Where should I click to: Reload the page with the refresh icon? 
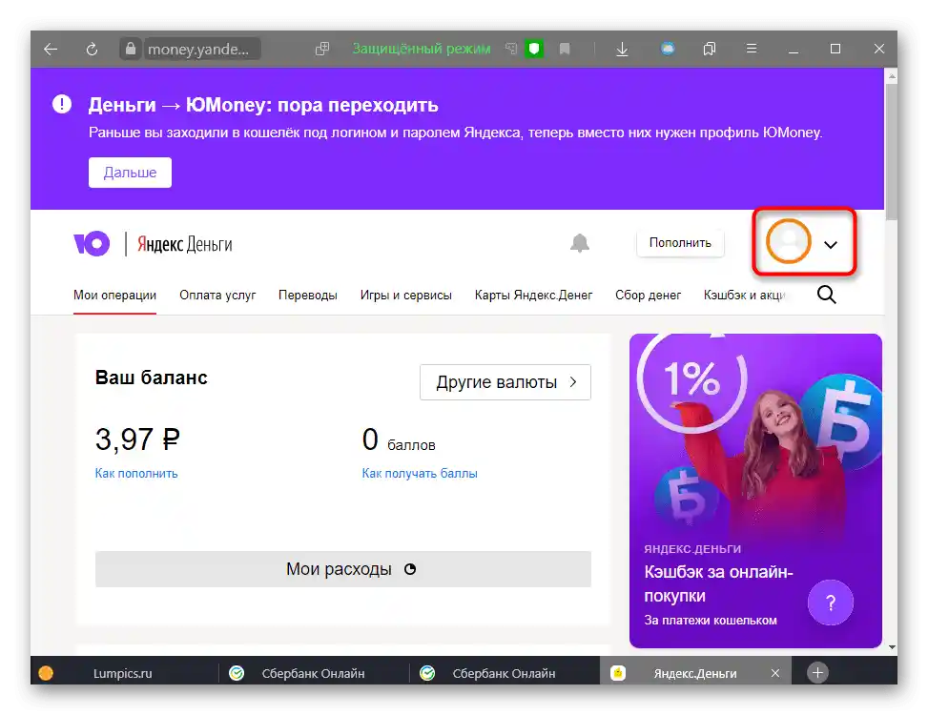point(92,49)
